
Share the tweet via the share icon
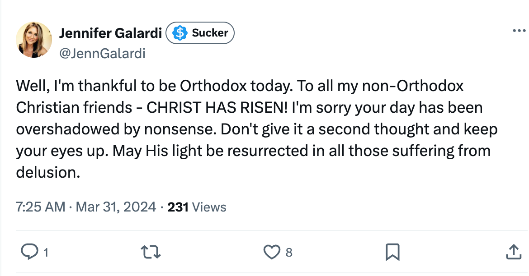coord(513,253)
